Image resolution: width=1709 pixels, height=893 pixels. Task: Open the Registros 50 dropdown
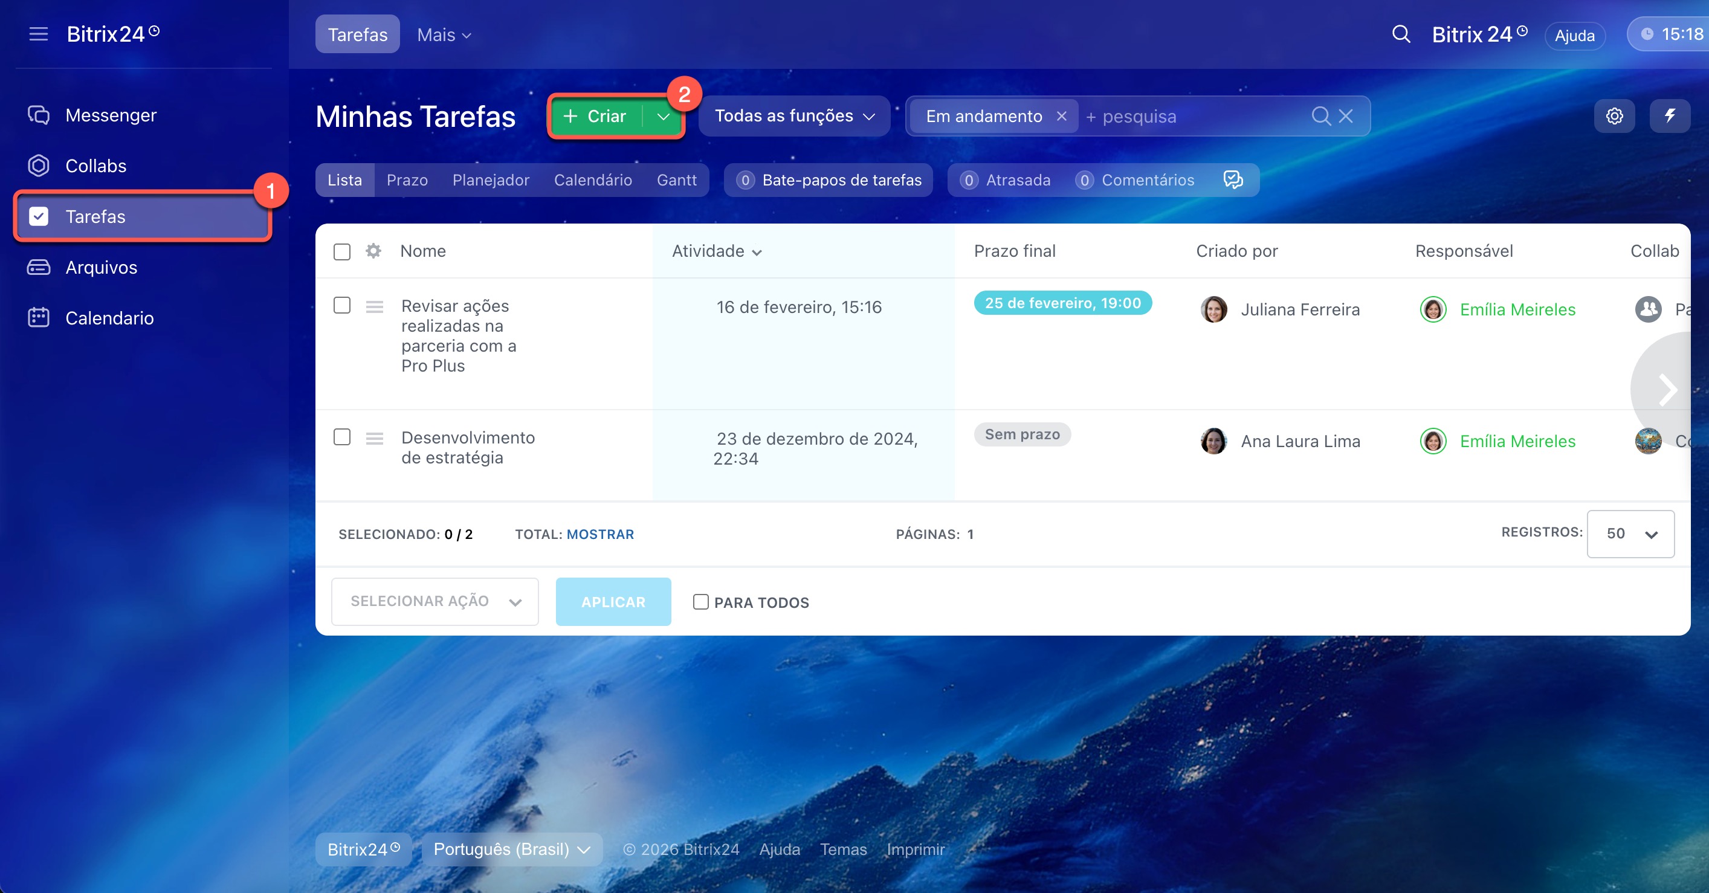pos(1630,534)
